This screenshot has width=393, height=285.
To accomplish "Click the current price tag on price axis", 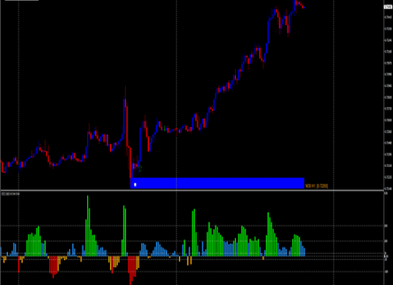I will tap(388, 7).
